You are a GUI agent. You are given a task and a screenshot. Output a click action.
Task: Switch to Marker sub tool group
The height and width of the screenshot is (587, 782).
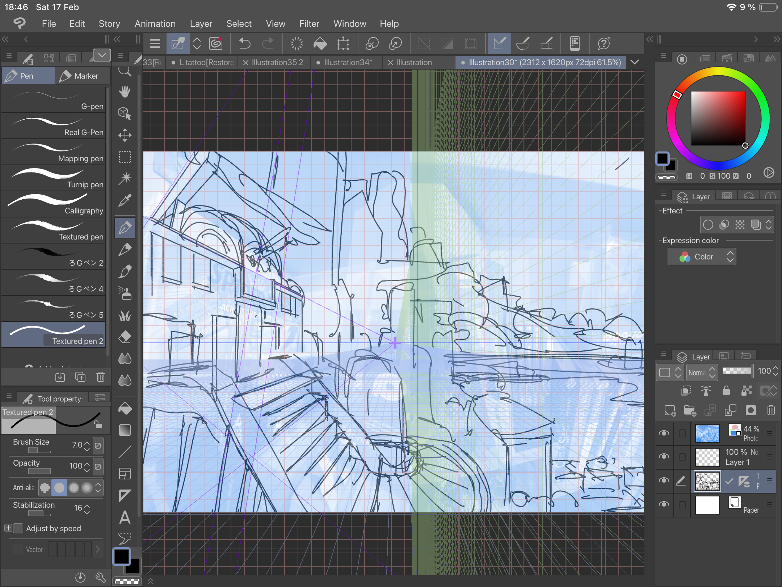pos(82,76)
